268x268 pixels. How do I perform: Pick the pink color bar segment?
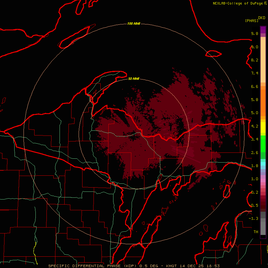(263, 180)
